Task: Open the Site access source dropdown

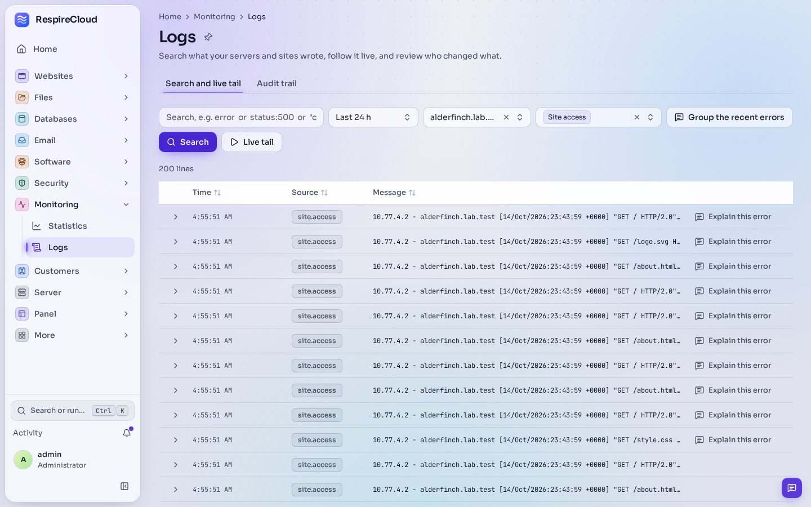Action: coord(650,117)
